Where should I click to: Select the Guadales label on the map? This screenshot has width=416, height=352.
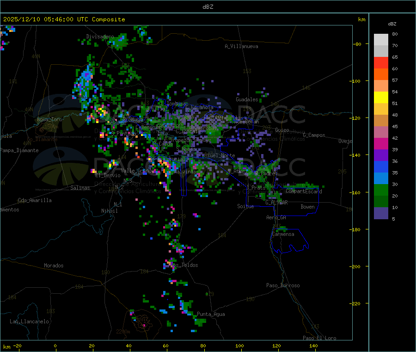(x=247, y=99)
